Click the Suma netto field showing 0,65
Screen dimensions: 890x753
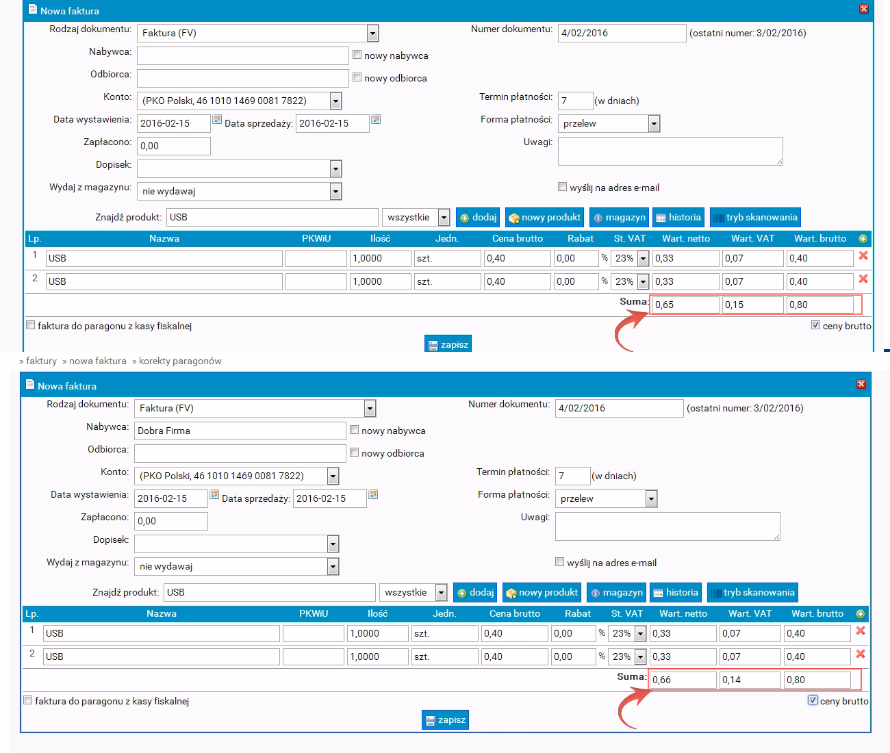pyautogui.click(x=685, y=305)
